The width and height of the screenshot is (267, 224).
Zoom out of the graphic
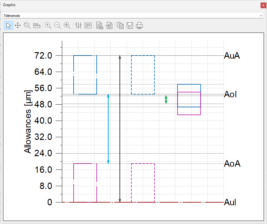(x=57, y=25)
